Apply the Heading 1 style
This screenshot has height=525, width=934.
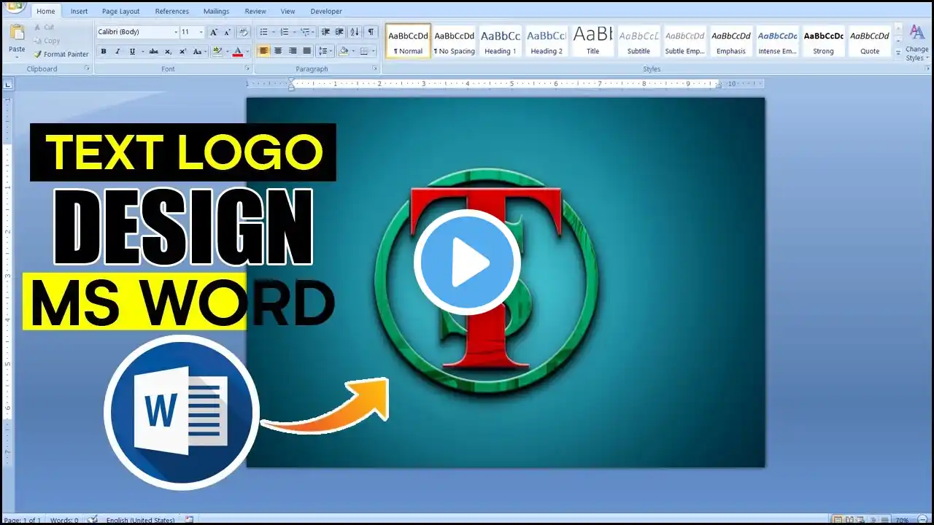pos(501,41)
